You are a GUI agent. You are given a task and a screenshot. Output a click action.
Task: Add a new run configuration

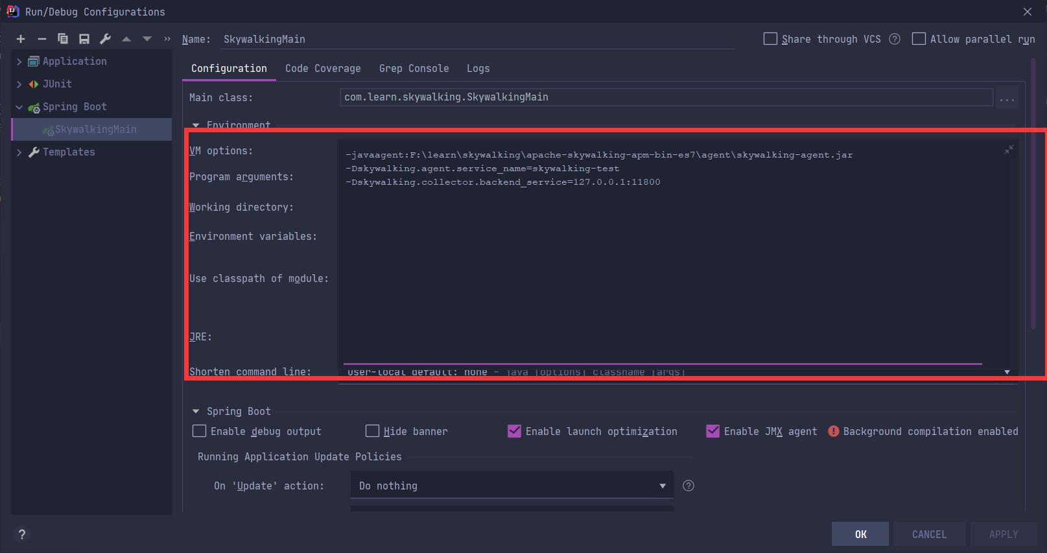[x=21, y=39]
